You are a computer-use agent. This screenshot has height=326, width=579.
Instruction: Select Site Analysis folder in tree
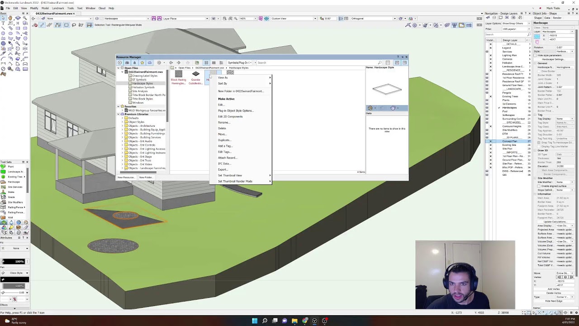point(139,91)
